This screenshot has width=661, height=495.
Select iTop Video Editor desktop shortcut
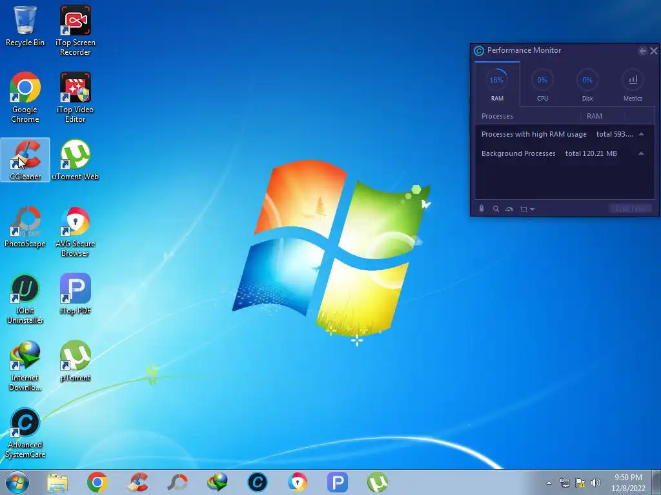(x=75, y=97)
